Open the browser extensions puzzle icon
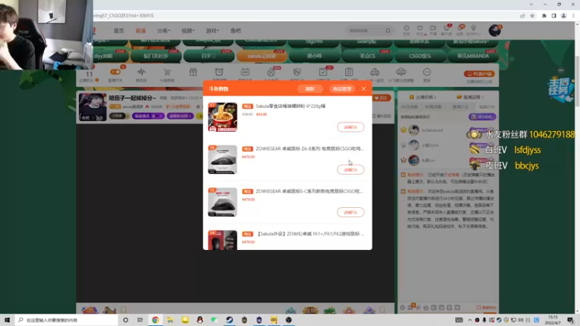Screen dimensions: 580x326 (x=544, y=15)
